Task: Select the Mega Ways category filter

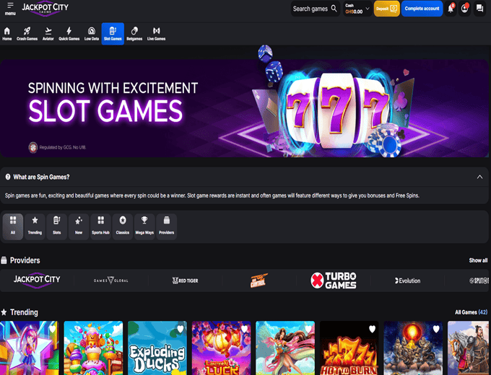Action: pyautogui.click(x=144, y=226)
